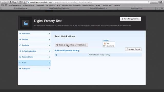Click the Settings row chevron

point(49,39)
